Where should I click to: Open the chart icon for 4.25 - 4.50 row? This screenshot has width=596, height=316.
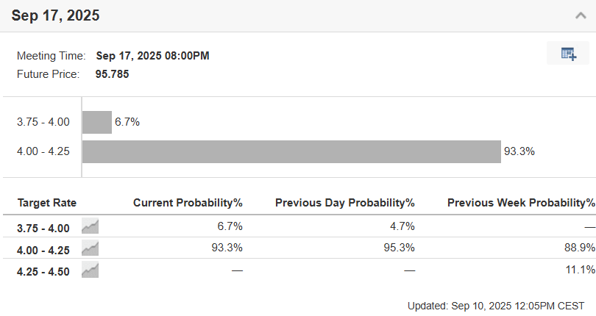90,270
